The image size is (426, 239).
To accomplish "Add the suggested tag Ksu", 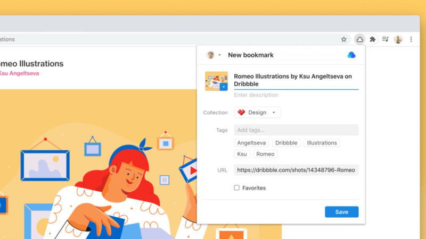I will coord(242,154).
